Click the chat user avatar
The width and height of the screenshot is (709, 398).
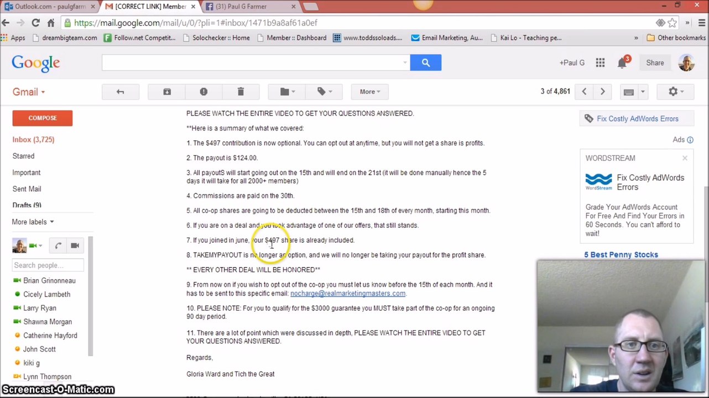(x=19, y=245)
